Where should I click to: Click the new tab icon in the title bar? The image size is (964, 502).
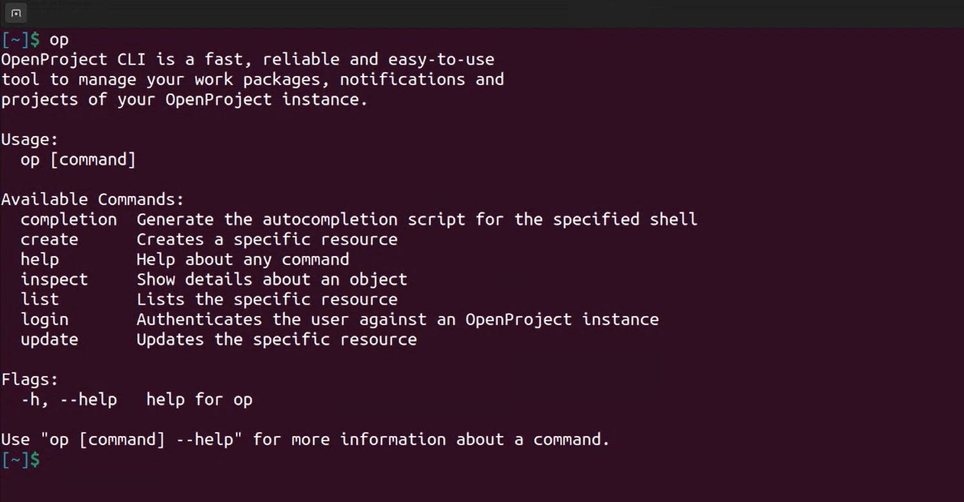tap(16, 13)
